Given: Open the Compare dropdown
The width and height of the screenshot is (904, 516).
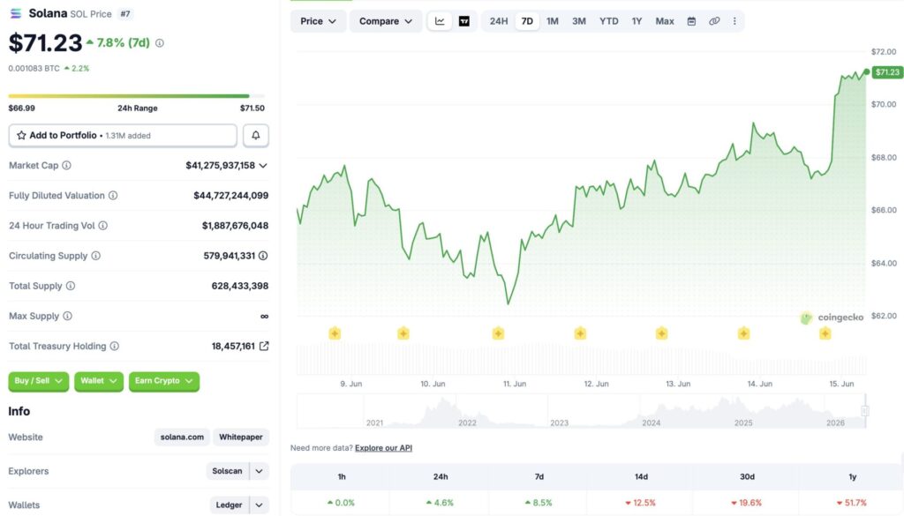Looking at the screenshot, I should click(386, 21).
